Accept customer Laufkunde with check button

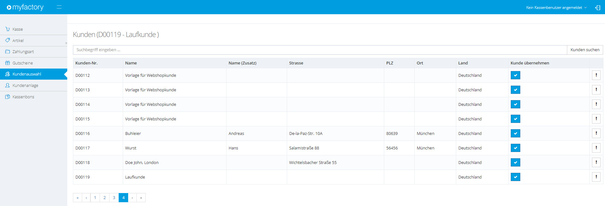pyautogui.click(x=515, y=177)
